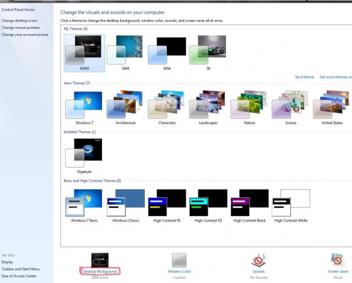
Task: Open Change mouse pointers
Action: (21, 28)
